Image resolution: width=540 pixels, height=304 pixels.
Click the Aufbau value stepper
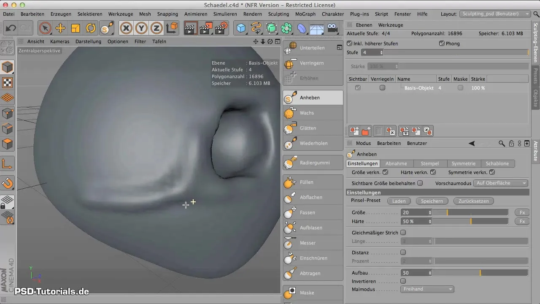pyautogui.click(x=430, y=273)
